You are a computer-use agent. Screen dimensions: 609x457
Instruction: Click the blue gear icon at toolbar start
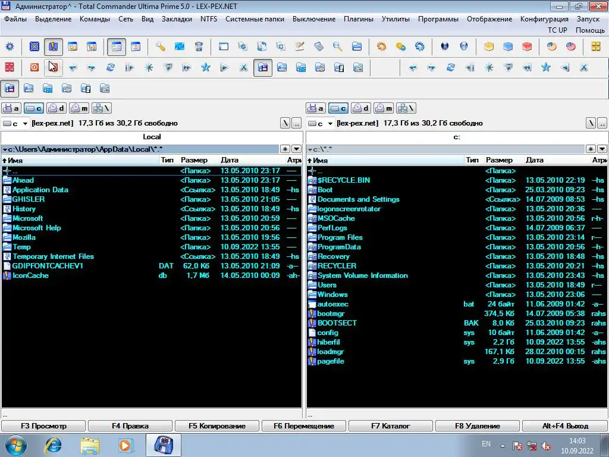10,47
